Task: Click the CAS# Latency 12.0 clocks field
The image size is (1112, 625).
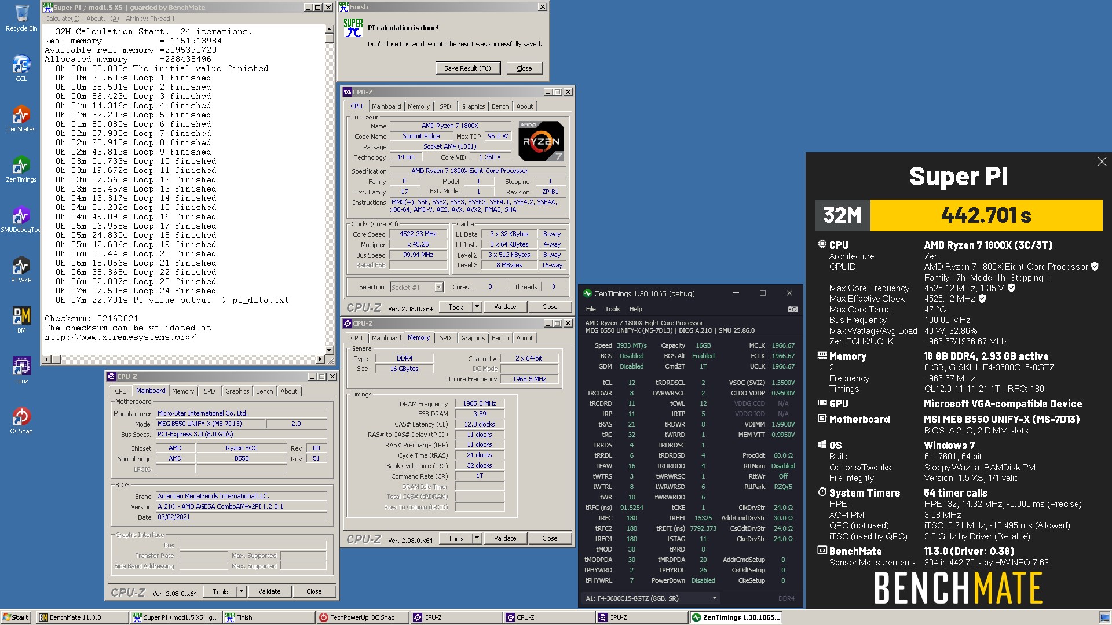Action: pos(480,424)
